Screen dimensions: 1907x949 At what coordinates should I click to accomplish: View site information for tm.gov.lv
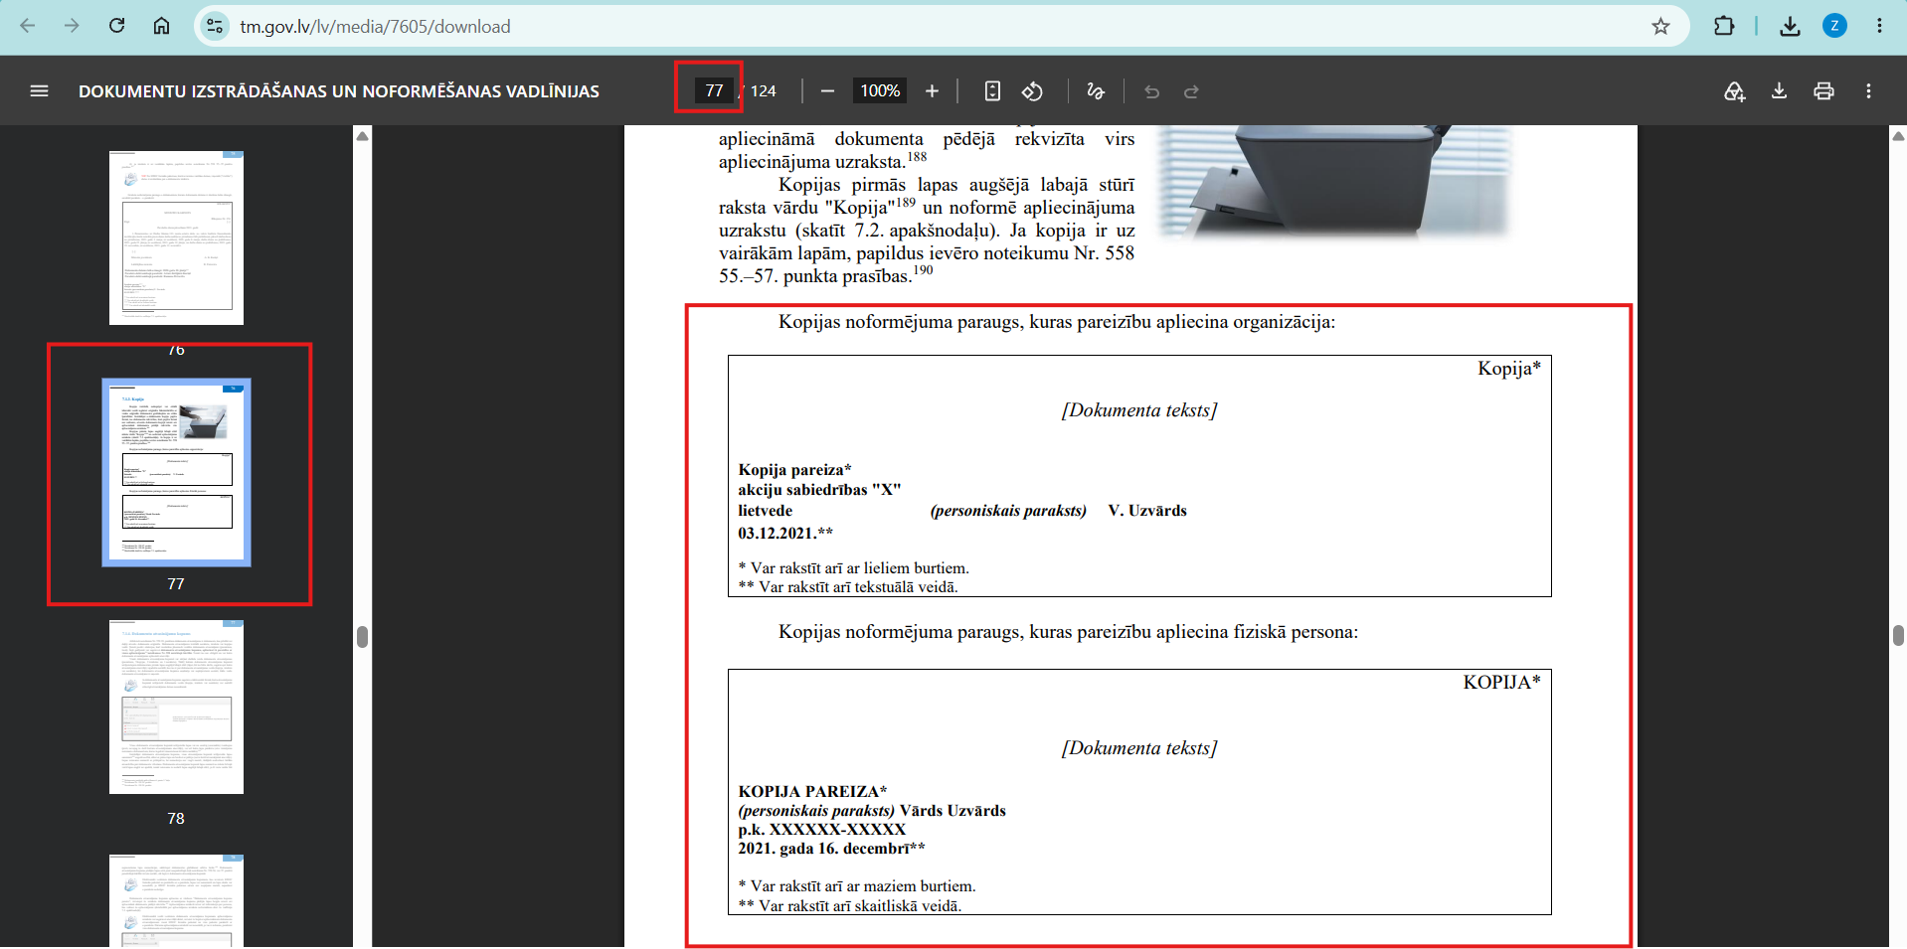tap(215, 27)
